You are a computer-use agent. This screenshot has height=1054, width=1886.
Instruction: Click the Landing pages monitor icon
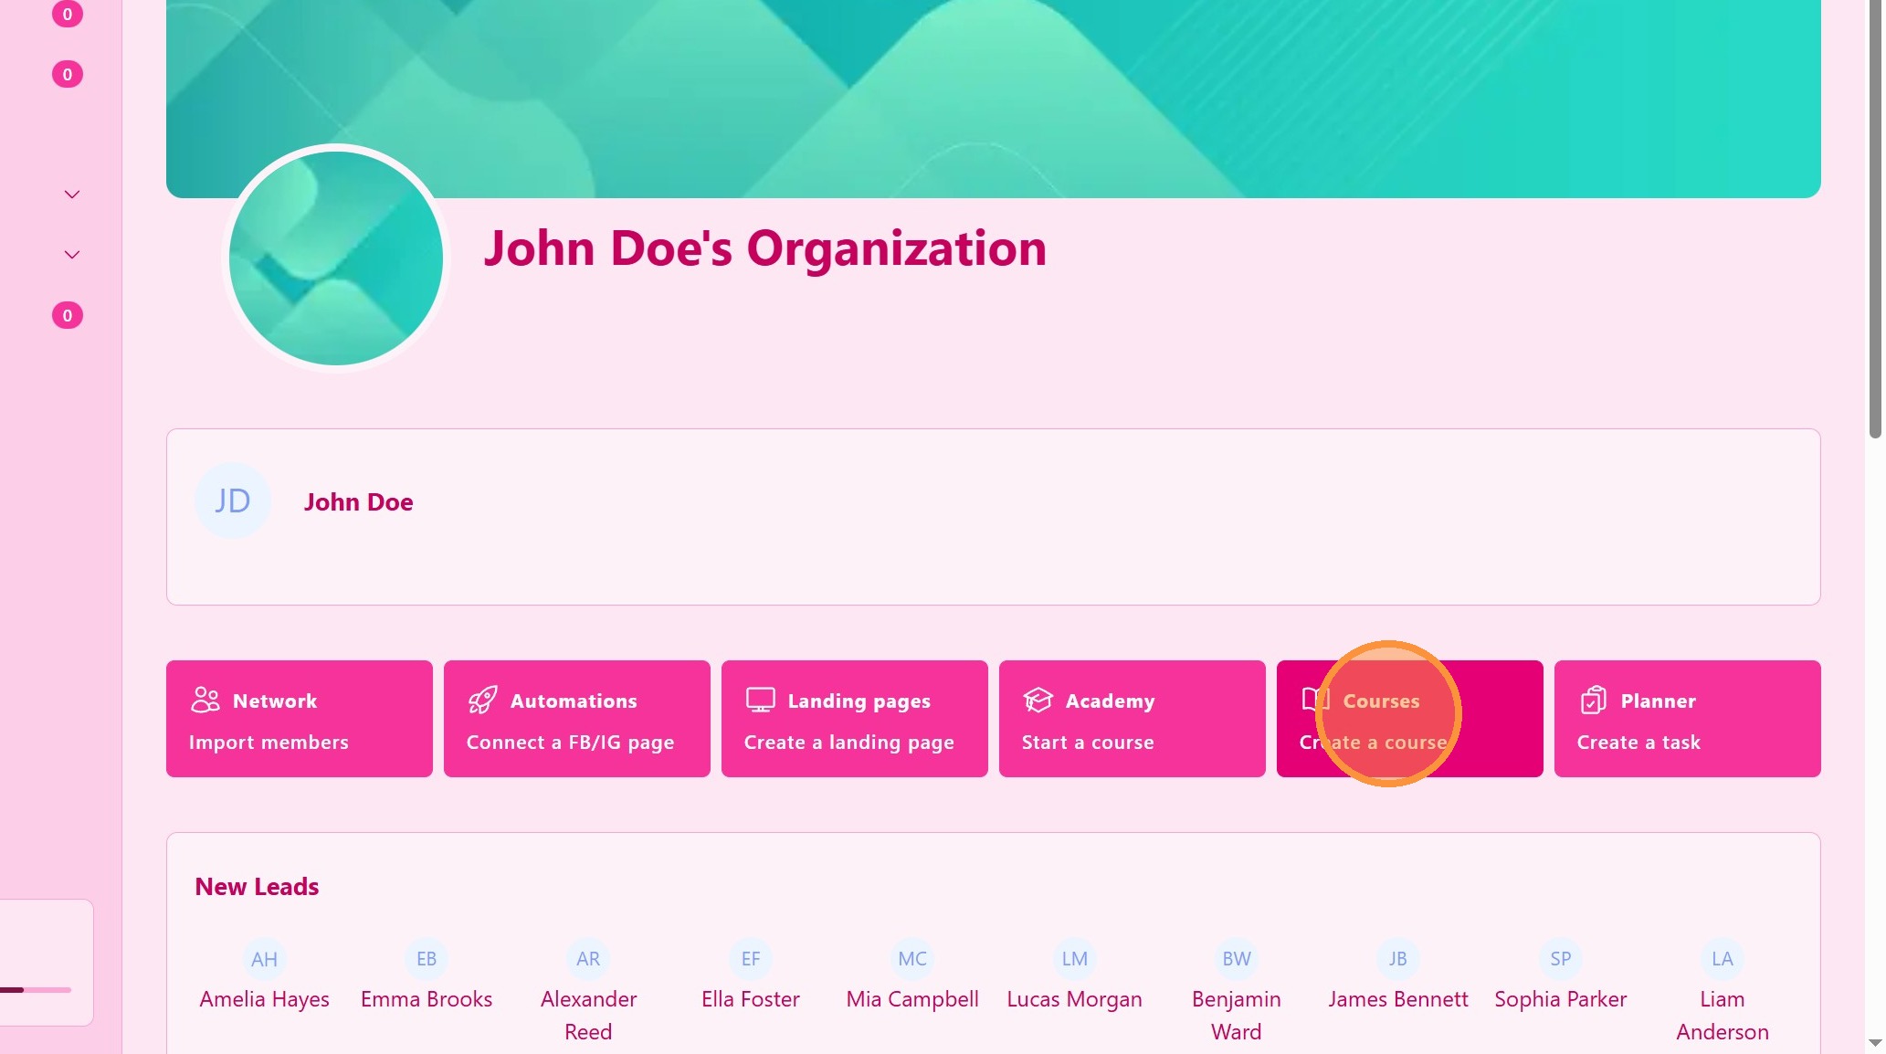click(x=760, y=700)
